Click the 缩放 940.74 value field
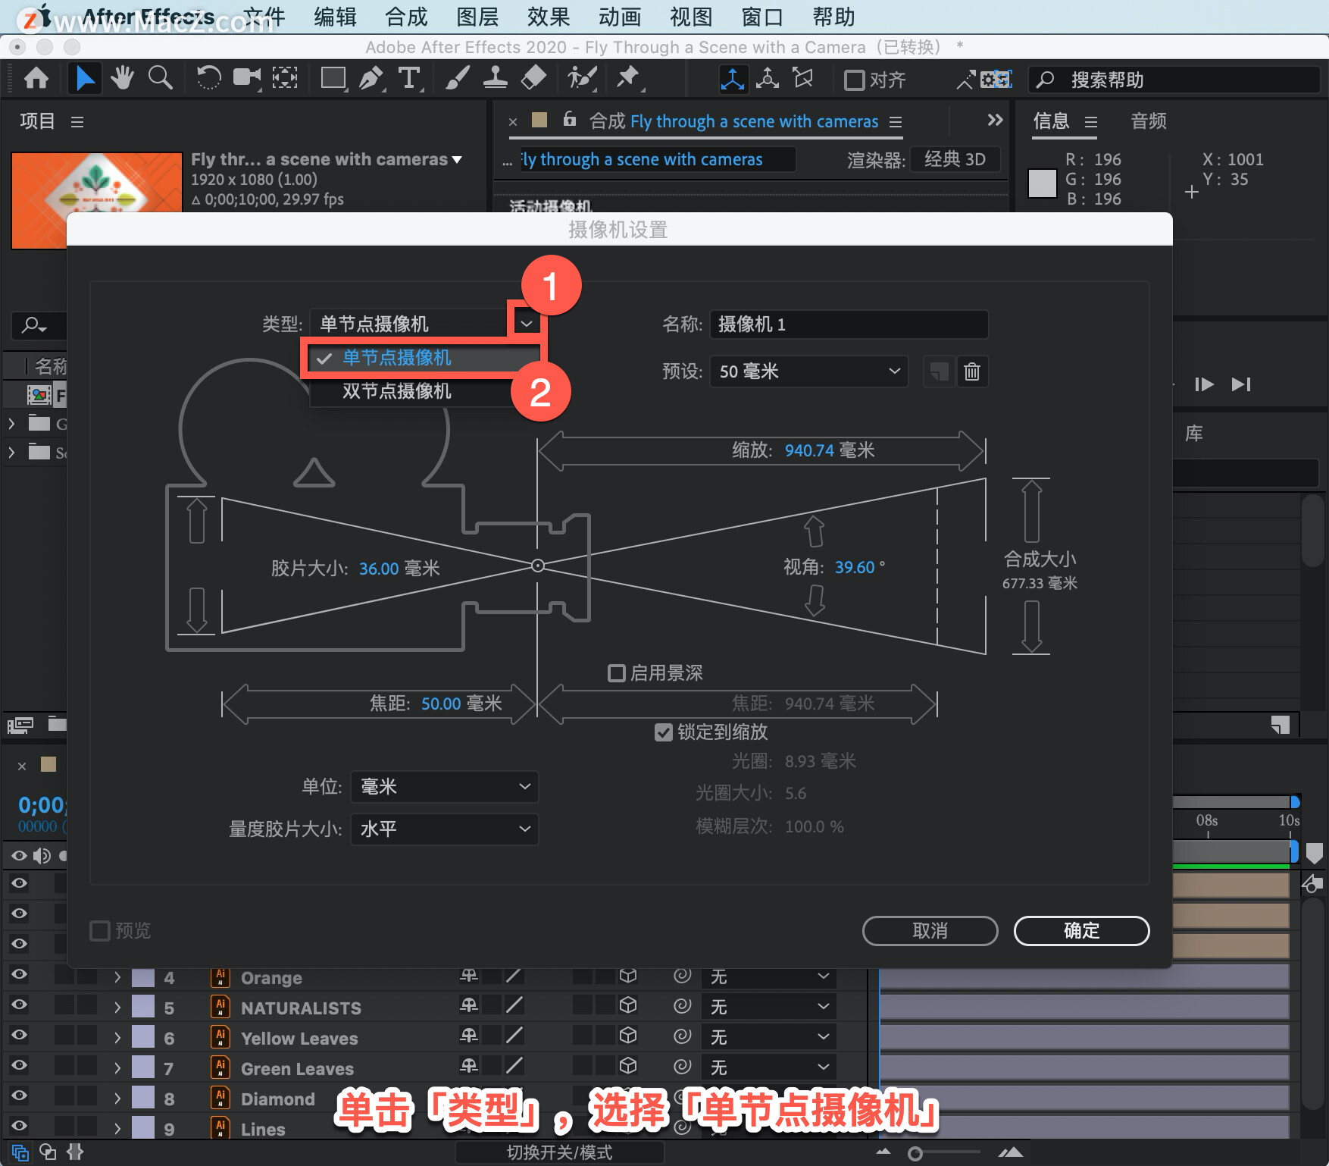 [809, 450]
